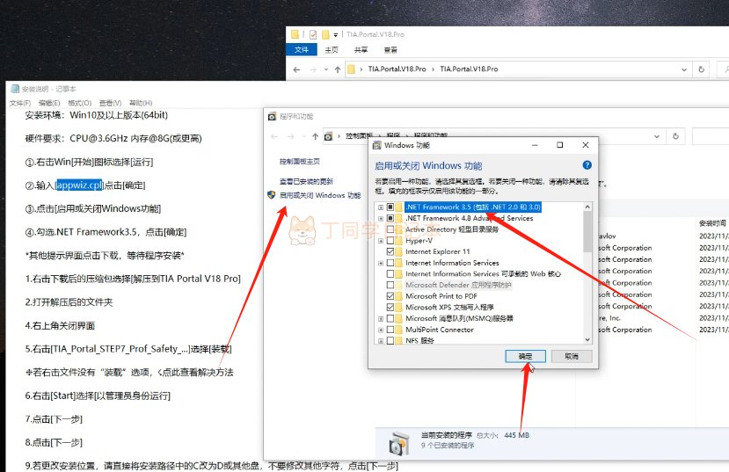Uncheck Microsoft XPS document writer checkbox

[x=390, y=307]
